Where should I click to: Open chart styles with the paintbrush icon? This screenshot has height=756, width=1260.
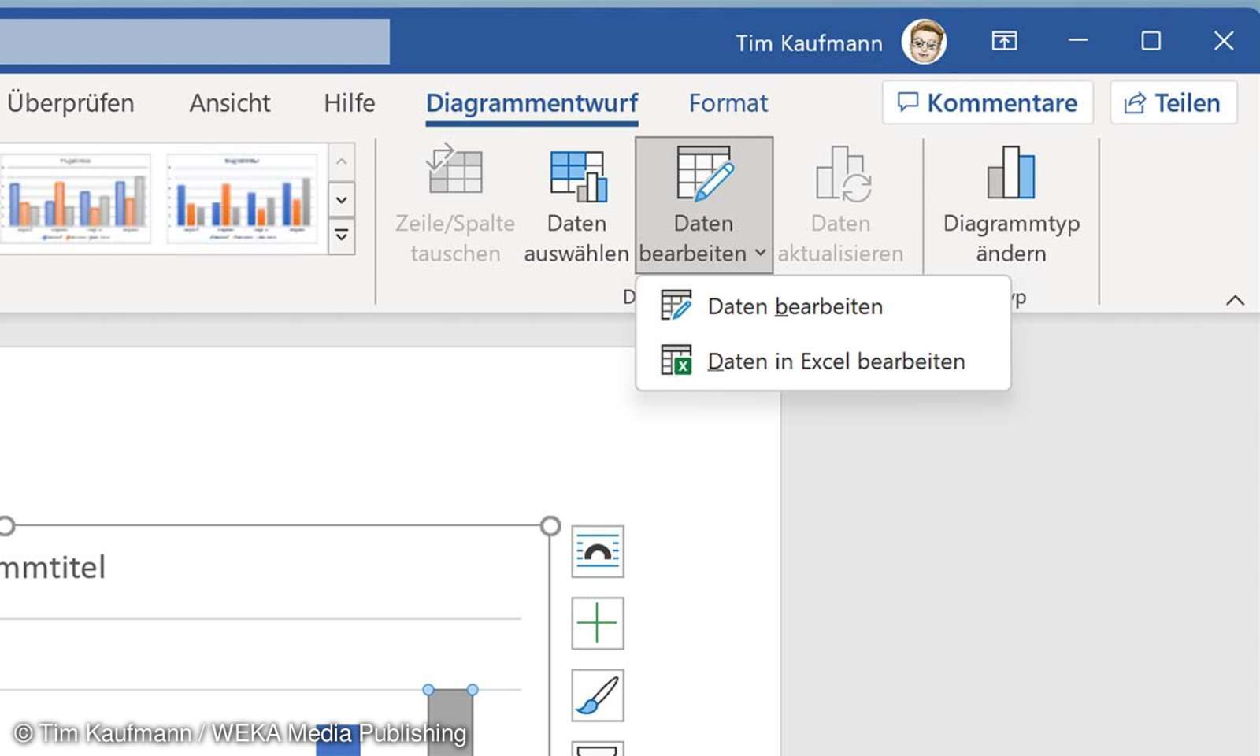(x=597, y=695)
